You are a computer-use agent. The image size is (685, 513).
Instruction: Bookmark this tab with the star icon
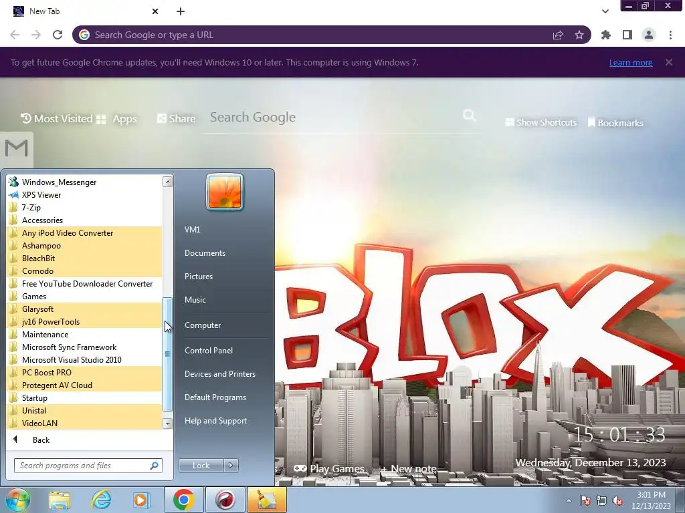579,35
